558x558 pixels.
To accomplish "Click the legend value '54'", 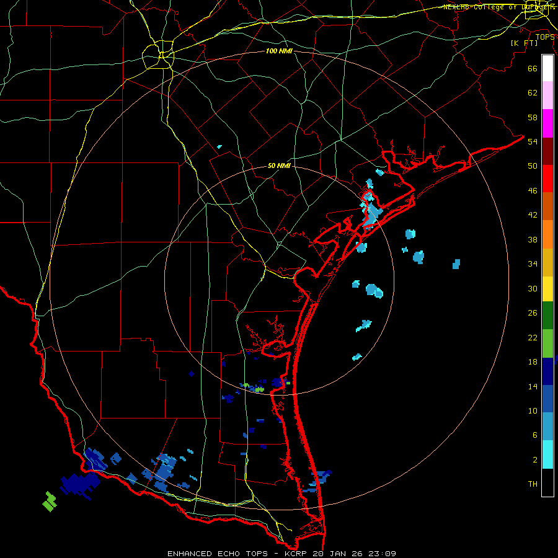I will pyautogui.click(x=533, y=142).
